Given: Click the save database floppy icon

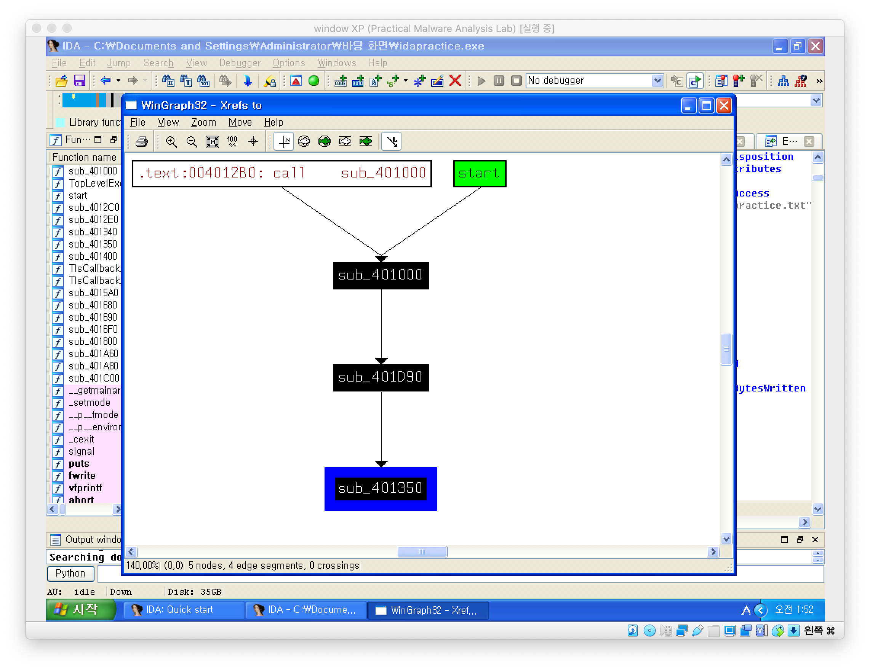Looking at the screenshot, I should [x=80, y=81].
